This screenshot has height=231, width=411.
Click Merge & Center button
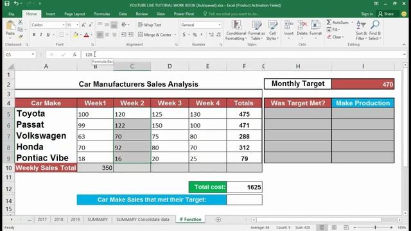[155, 35]
